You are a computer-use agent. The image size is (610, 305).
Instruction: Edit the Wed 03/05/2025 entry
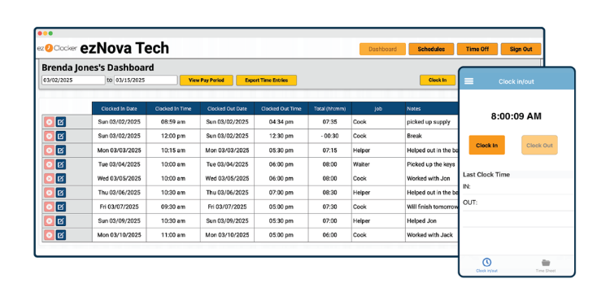pyautogui.click(x=61, y=179)
